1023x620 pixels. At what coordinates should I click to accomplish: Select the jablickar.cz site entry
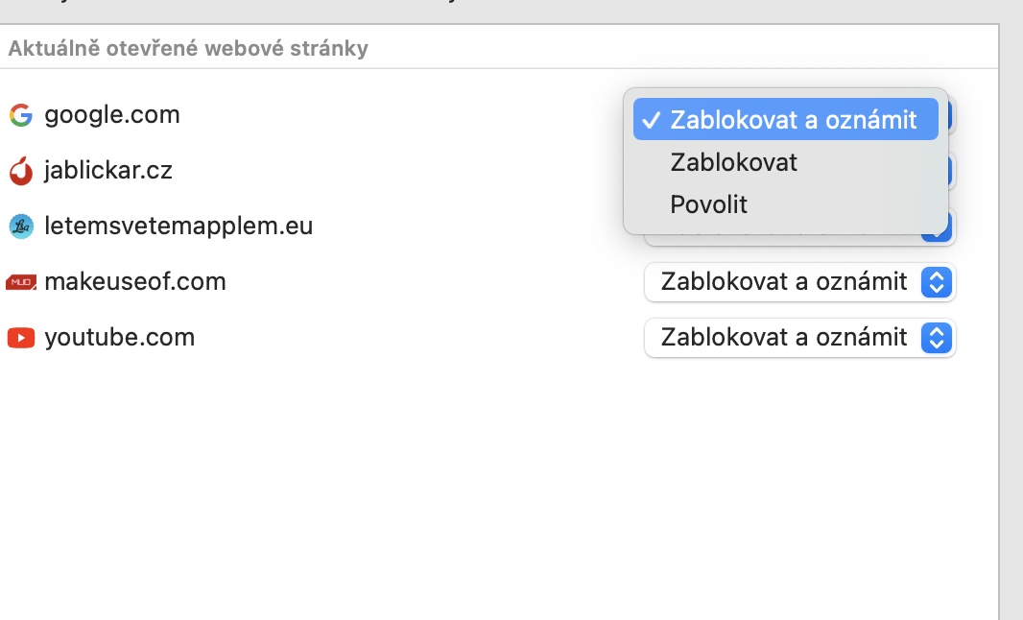tap(108, 171)
